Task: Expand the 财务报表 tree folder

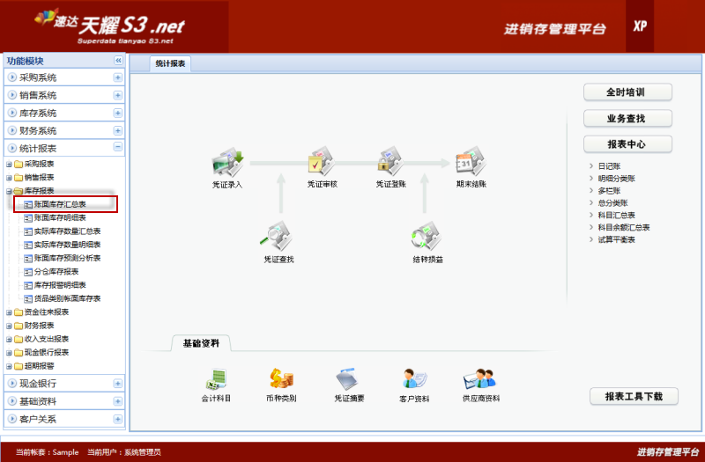Action: (9, 326)
